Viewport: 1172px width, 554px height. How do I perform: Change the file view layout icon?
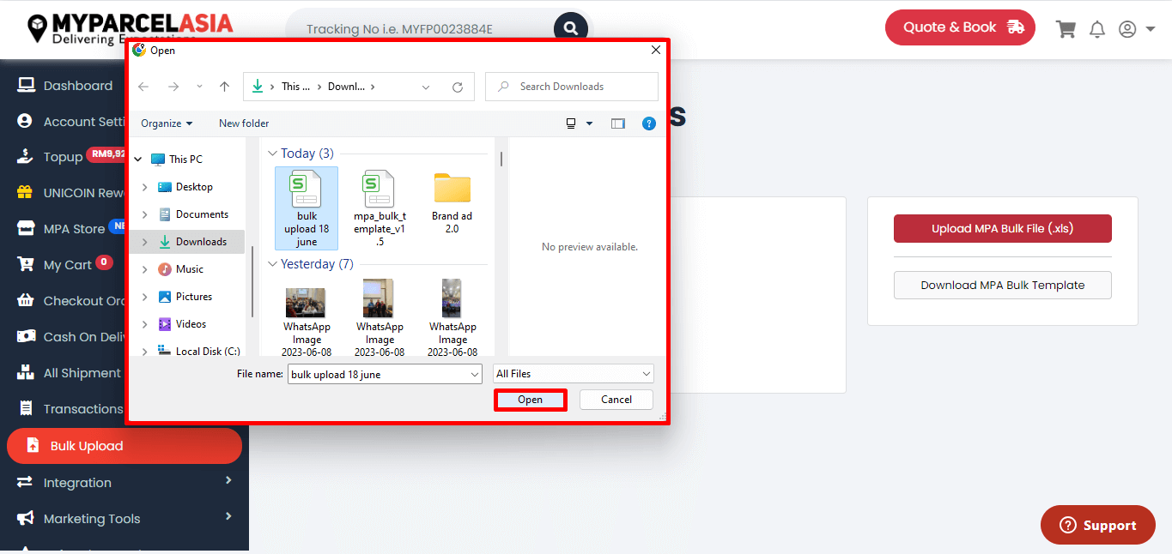[571, 123]
